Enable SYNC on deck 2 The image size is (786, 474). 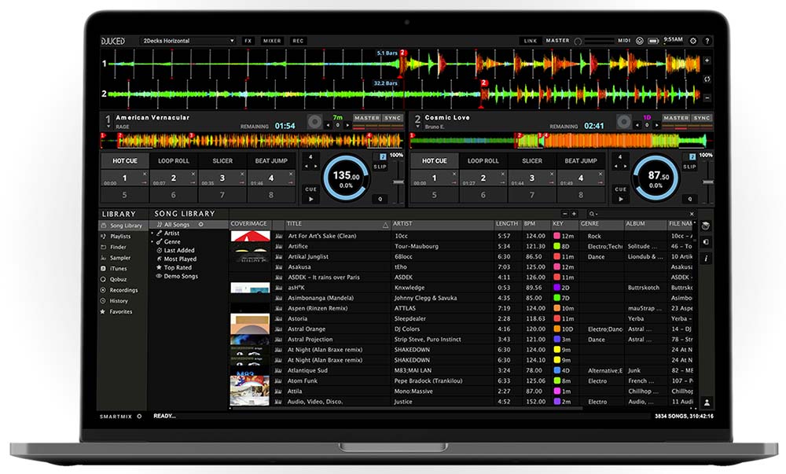(x=702, y=118)
